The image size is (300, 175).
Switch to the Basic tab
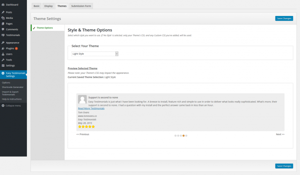pyautogui.click(x=36, y=6)
